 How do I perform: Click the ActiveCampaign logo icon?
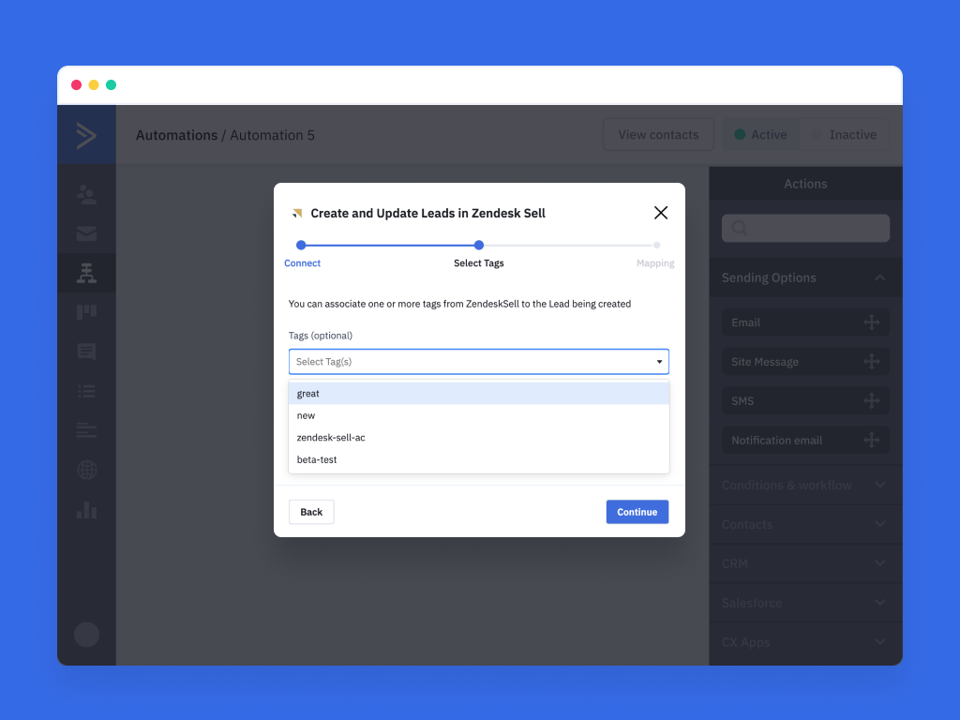tap(86, 136)
